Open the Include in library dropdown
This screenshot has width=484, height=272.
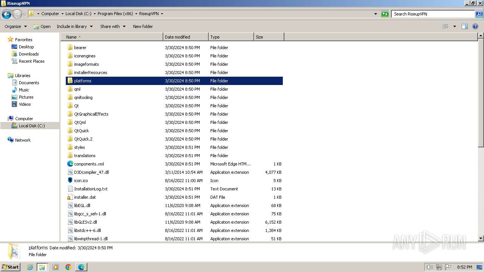(x=75, y=26)
